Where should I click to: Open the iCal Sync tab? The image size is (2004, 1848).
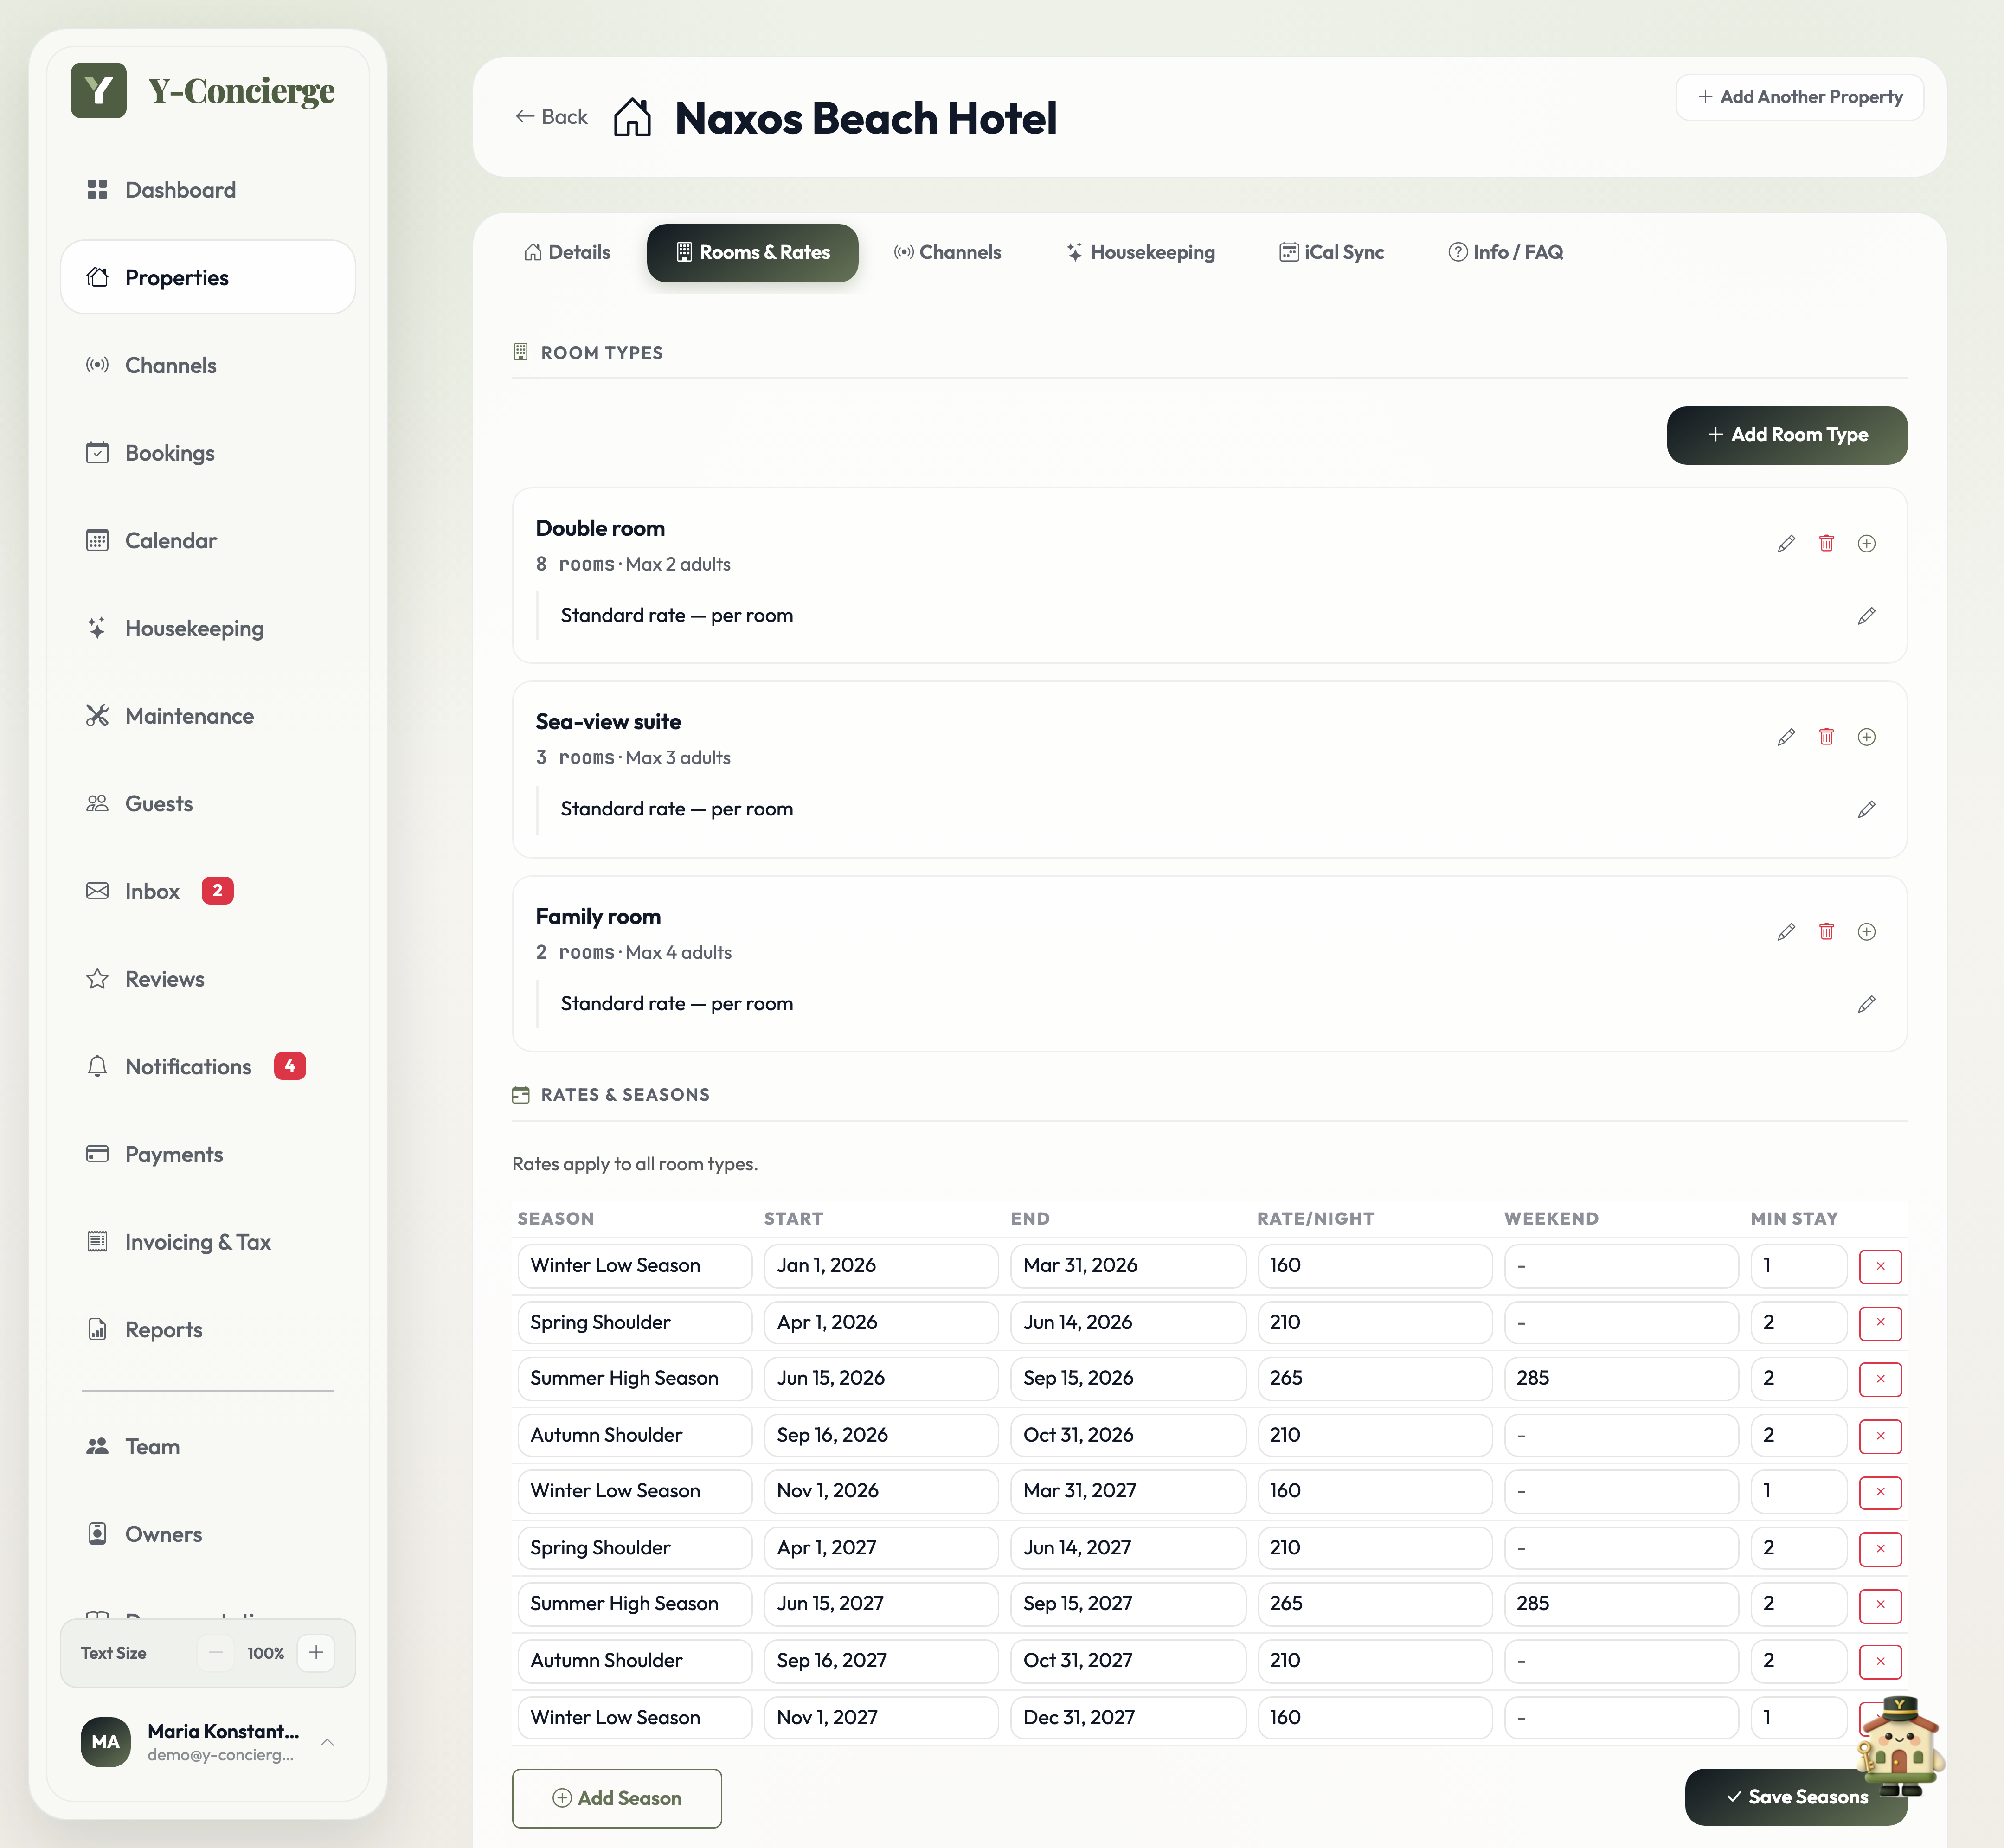1332,252
